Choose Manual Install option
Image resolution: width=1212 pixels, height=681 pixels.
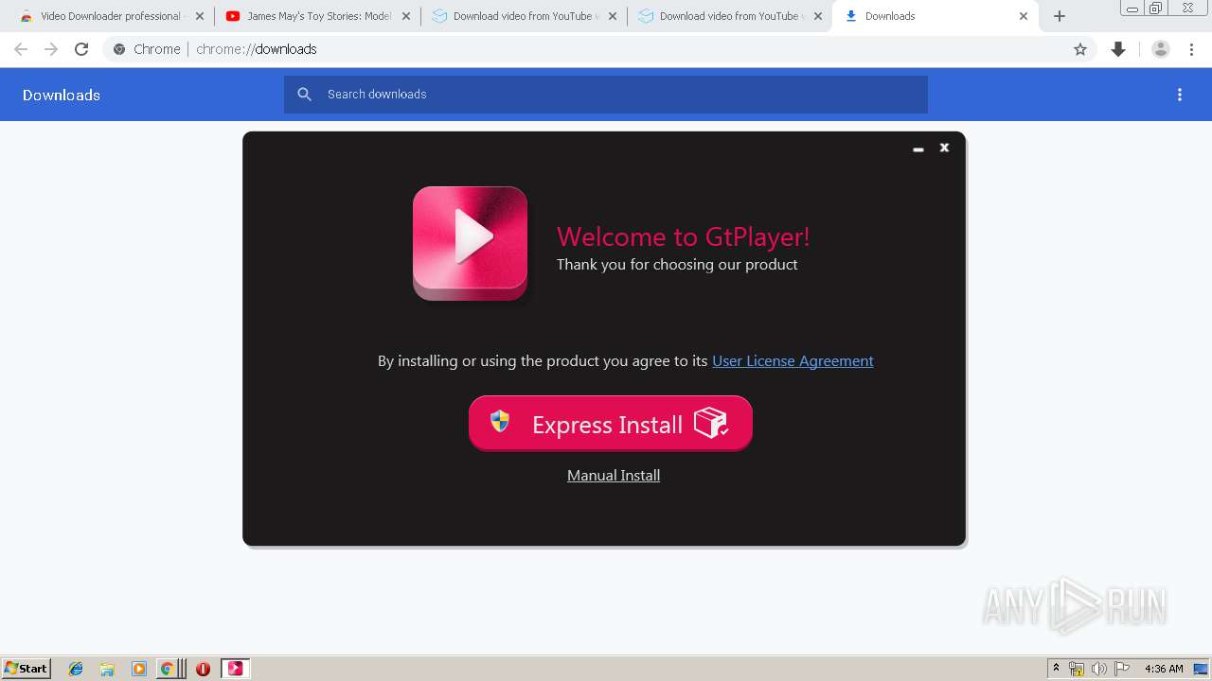click(614, 475)
